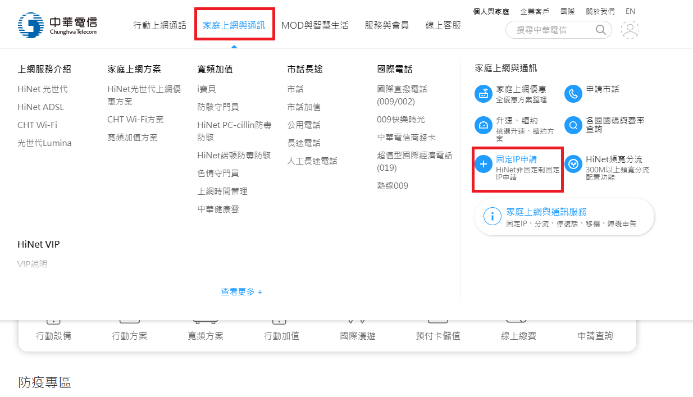Open HiNet光世代上網優惠方案 link
The height and width of the screenshot is (397, 693).
tap(144, 95)
